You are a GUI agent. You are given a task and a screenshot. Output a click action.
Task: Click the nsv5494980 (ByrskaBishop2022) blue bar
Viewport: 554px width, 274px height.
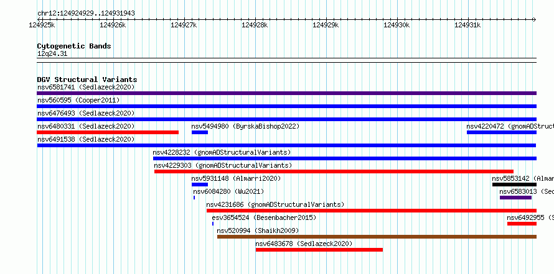(x=200, y=132)
